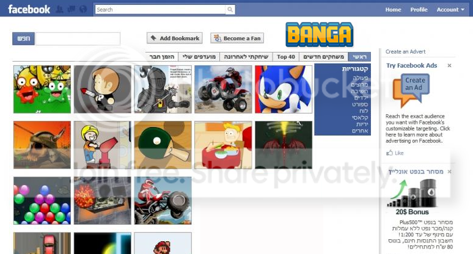
Task: Select the ילדים category
Action: click(361, 98)
